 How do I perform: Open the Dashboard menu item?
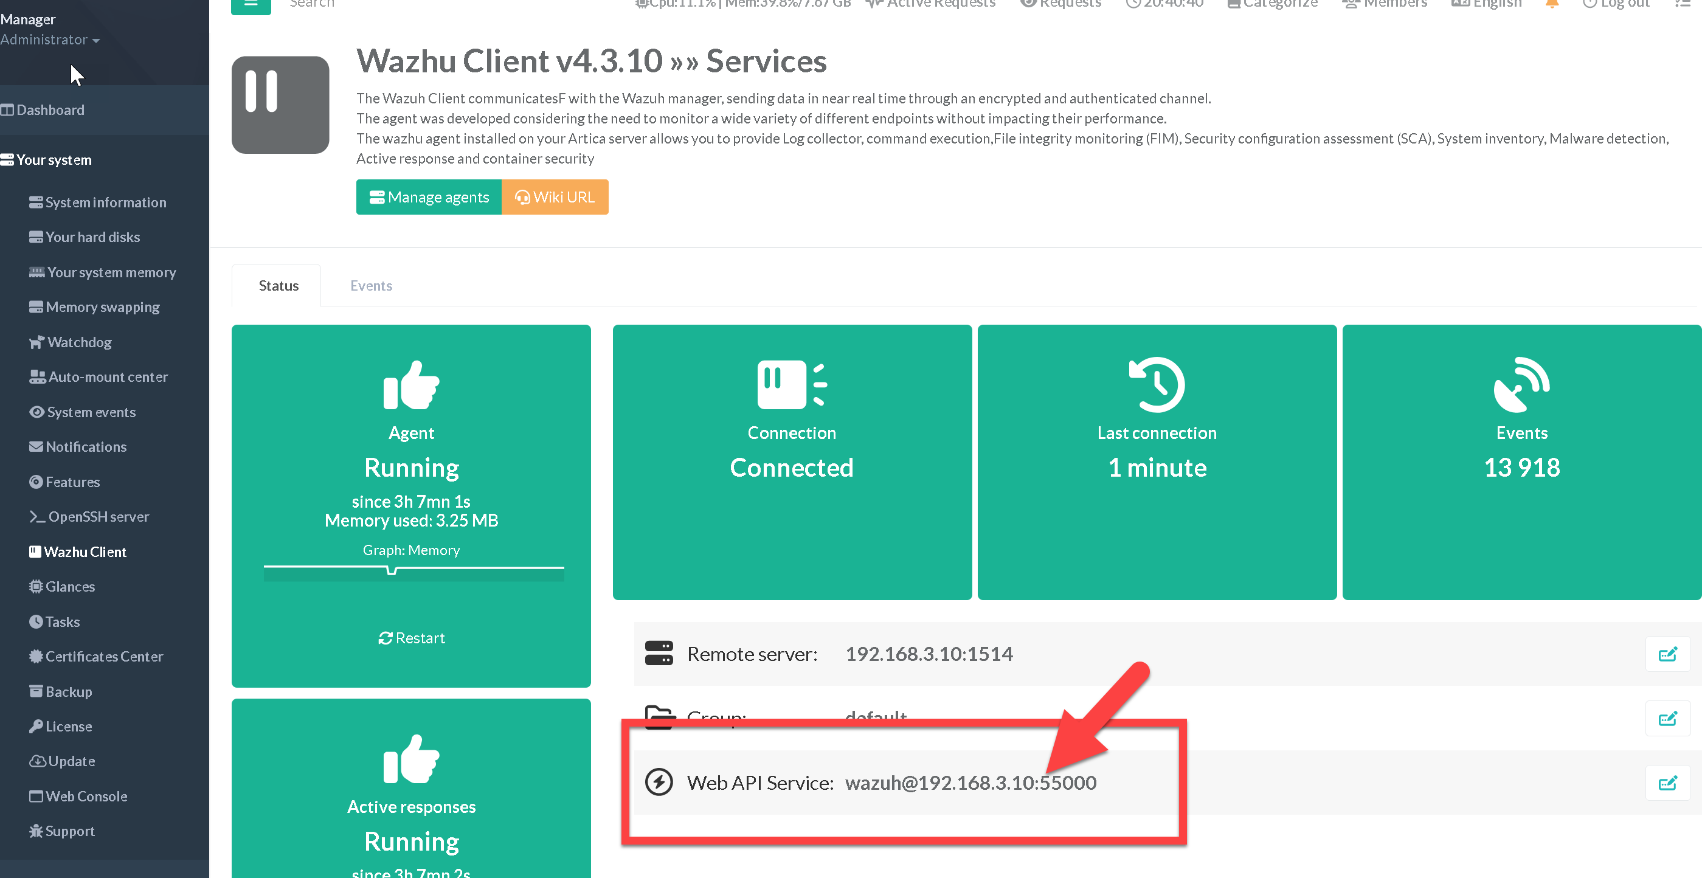click(50, 109)
